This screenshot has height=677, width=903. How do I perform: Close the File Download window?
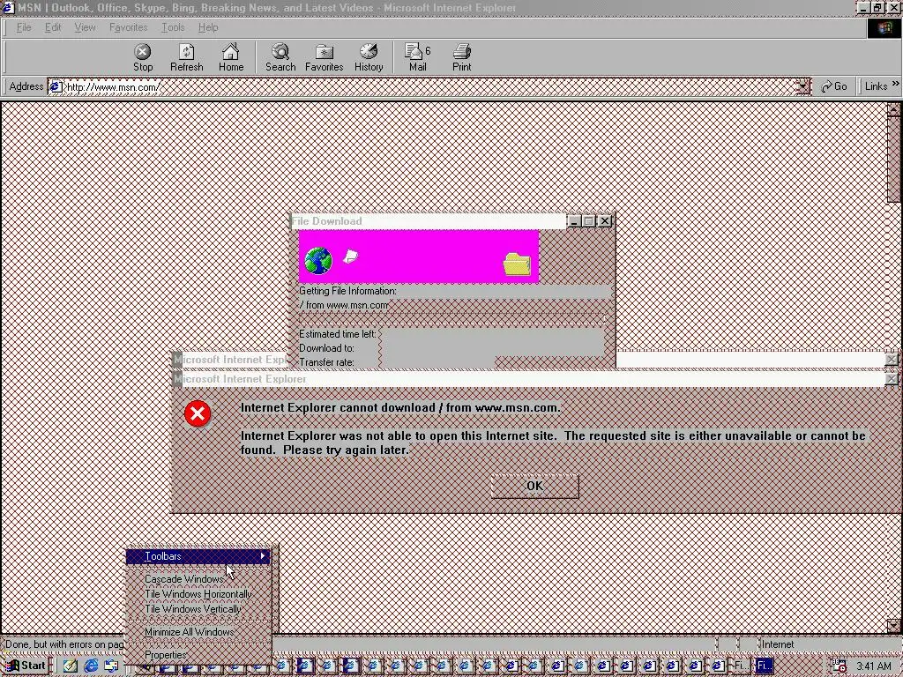pos(604,221)
